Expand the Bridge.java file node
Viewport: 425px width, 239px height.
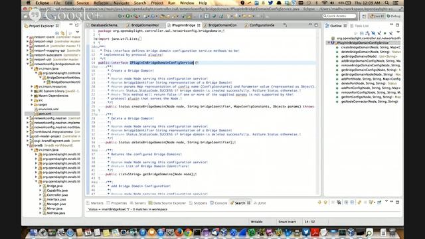click(41, 186)
